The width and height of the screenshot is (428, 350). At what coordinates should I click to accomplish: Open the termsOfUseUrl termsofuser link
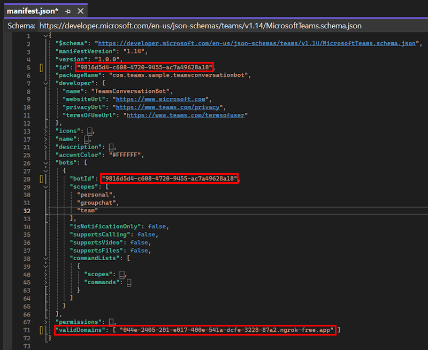click(185, 115)
